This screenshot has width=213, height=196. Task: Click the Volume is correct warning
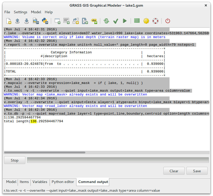(x=84, y=37)
